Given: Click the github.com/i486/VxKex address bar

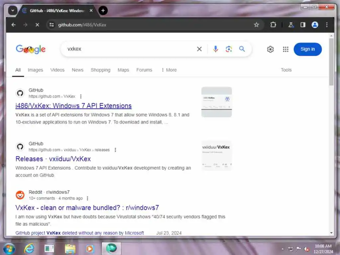Looking at the screenshot, I should (155, 25).
